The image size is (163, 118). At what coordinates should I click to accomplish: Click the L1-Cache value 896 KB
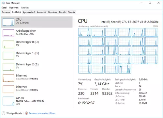(x=142, y=96)
